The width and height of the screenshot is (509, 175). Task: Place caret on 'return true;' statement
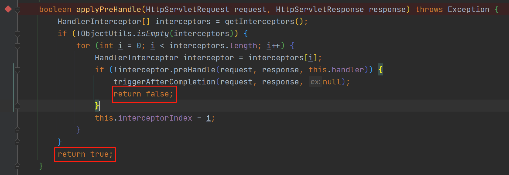point(85,154)
